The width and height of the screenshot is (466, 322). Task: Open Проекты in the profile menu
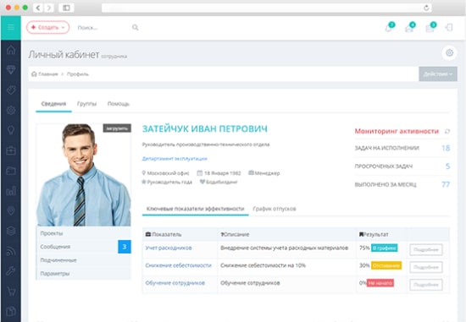(84, 233)
